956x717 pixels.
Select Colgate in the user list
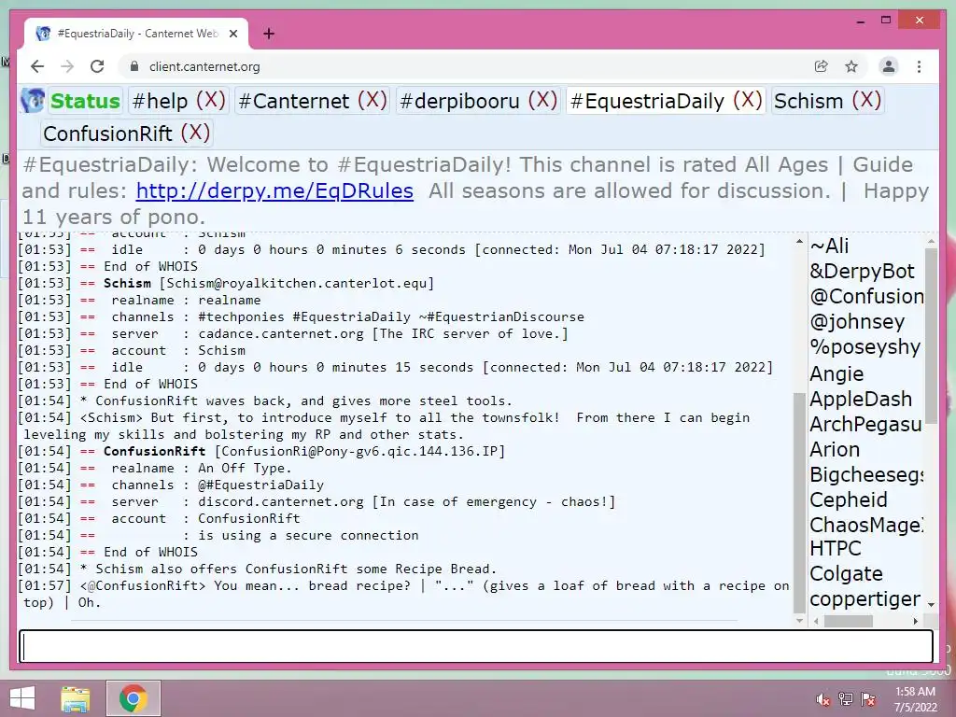[846, 574]
